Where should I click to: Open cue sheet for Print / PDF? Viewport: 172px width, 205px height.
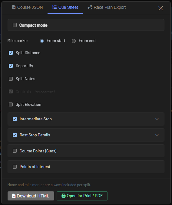82,196
